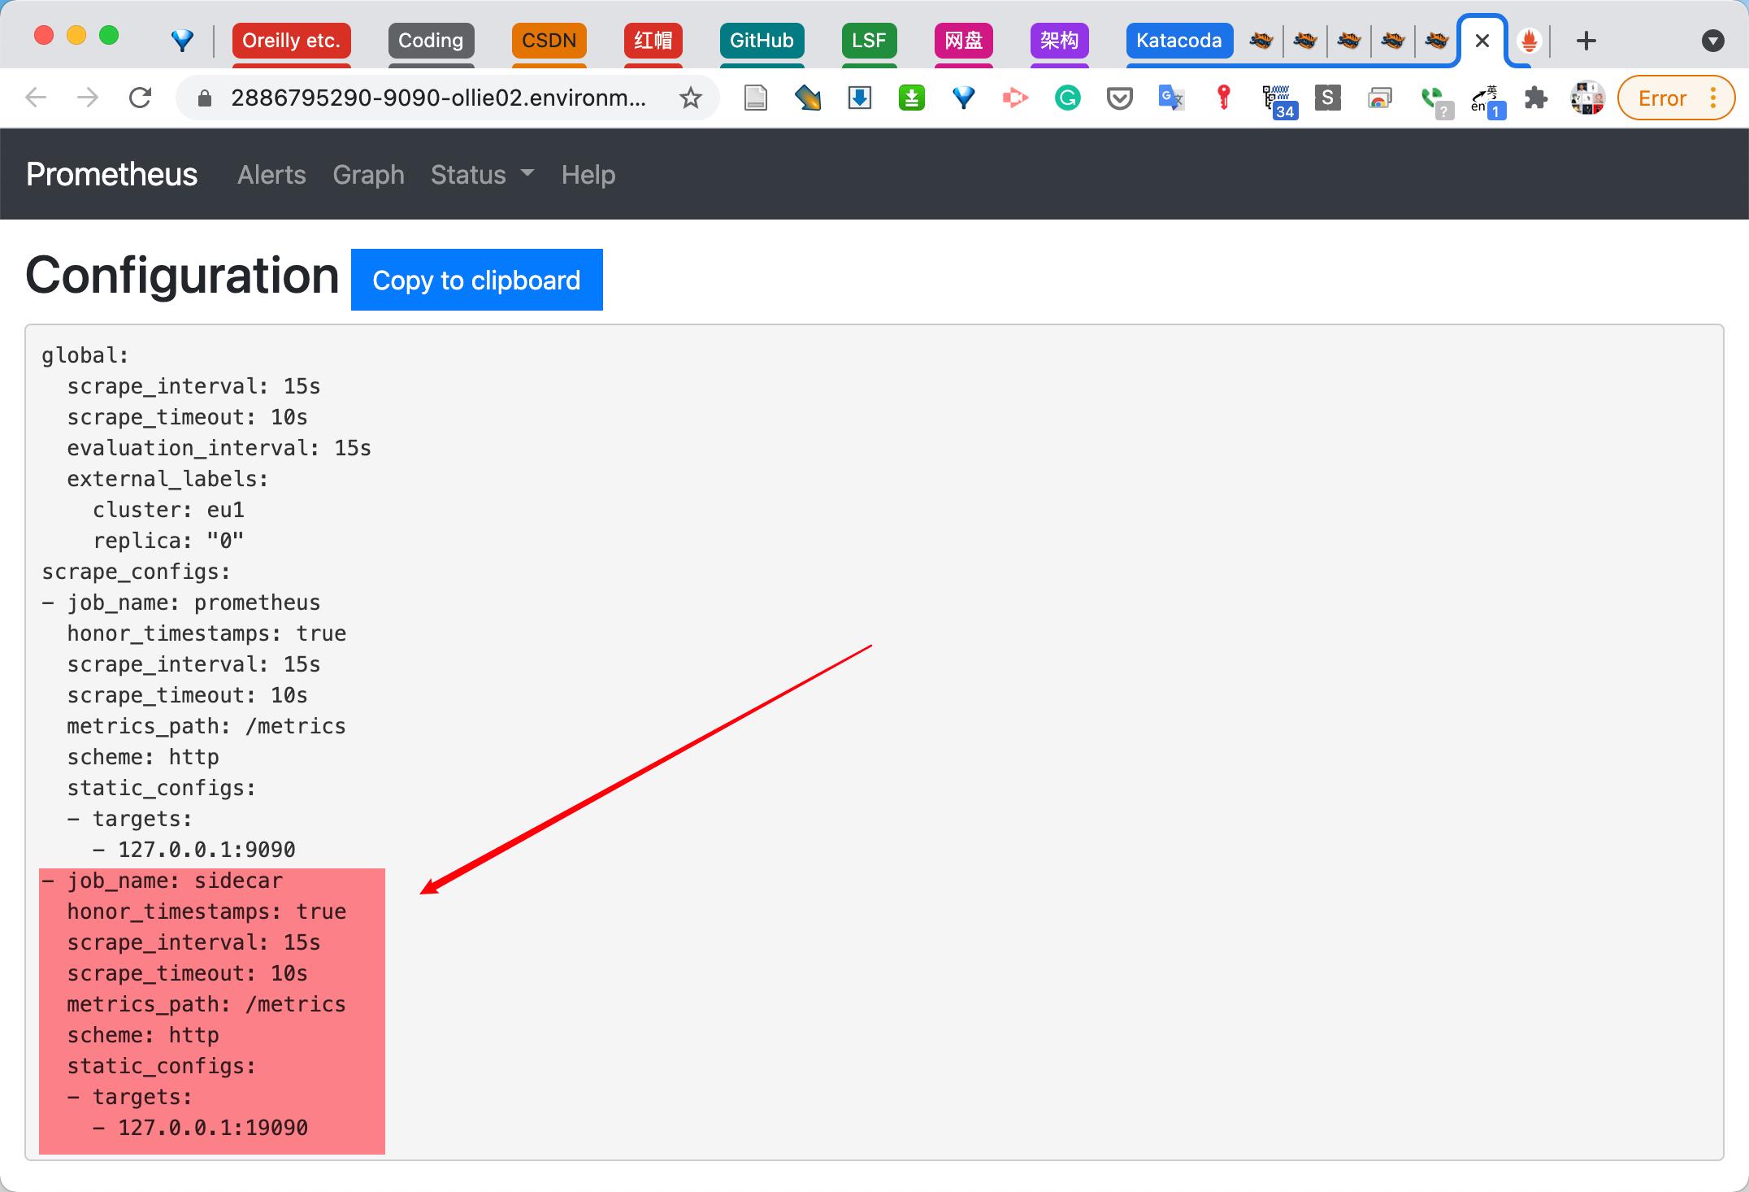The height and width of the screenshot is (1192, 1749).
Task: Collapse the Katacoda tab group label
Action: click(x=1179, y=41)
